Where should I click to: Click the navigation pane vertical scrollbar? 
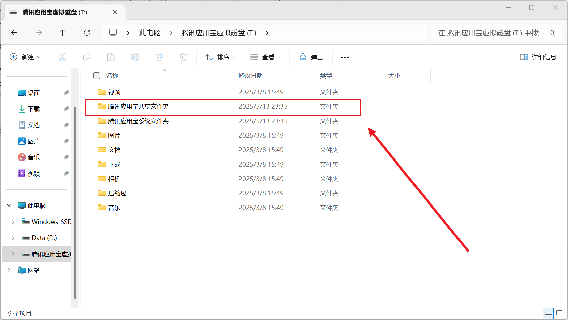(75, 202)
